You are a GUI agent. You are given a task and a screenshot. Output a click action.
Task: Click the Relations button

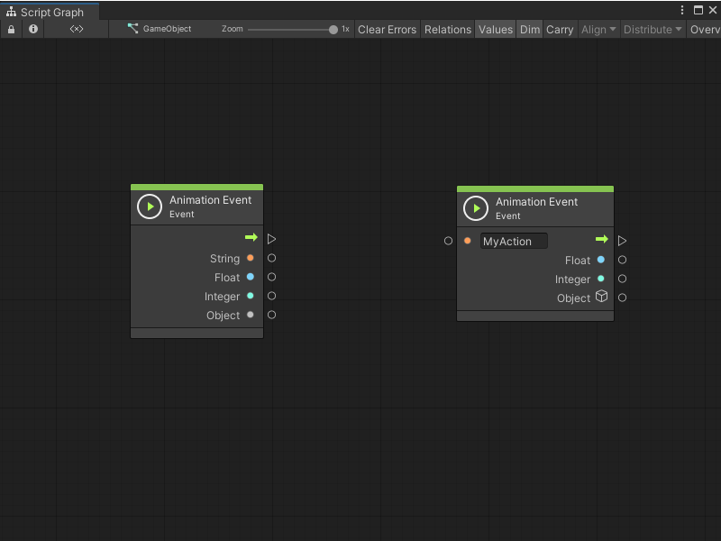[447, 29]
